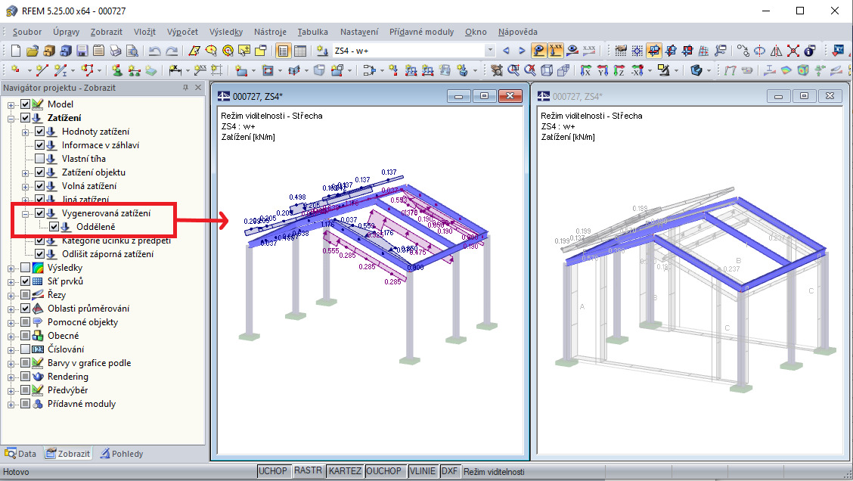The image size is (853, 481).
Task: Select the Oblasti průměrování tree item
Action: click(88, 309)
